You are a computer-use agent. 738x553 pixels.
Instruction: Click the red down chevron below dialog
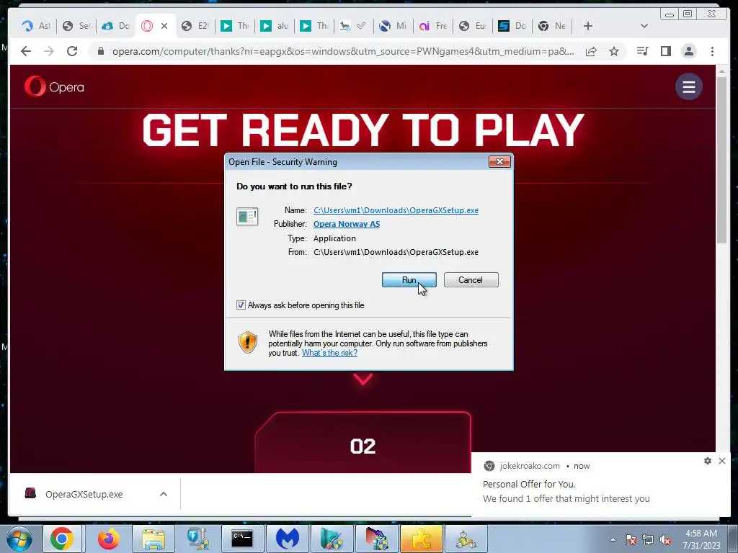363,379
